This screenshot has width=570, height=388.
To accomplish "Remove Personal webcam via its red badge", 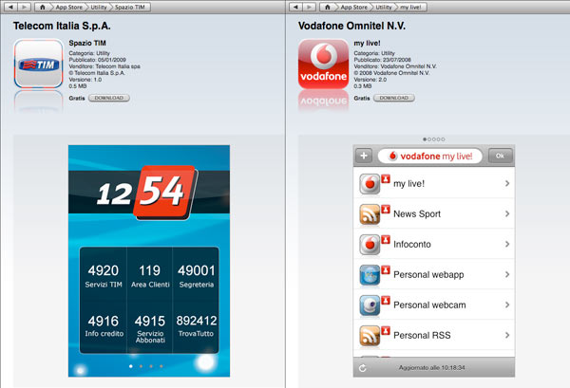I will pos(386,300).
